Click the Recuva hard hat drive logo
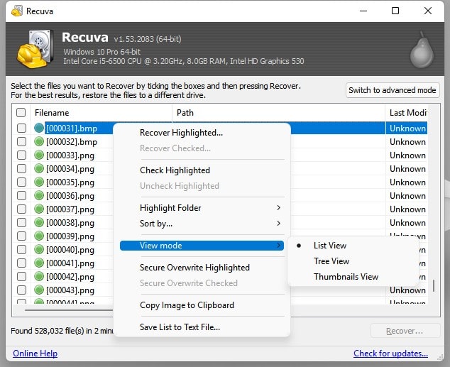This screenshot has height=367, width=450. coord(35,49)
